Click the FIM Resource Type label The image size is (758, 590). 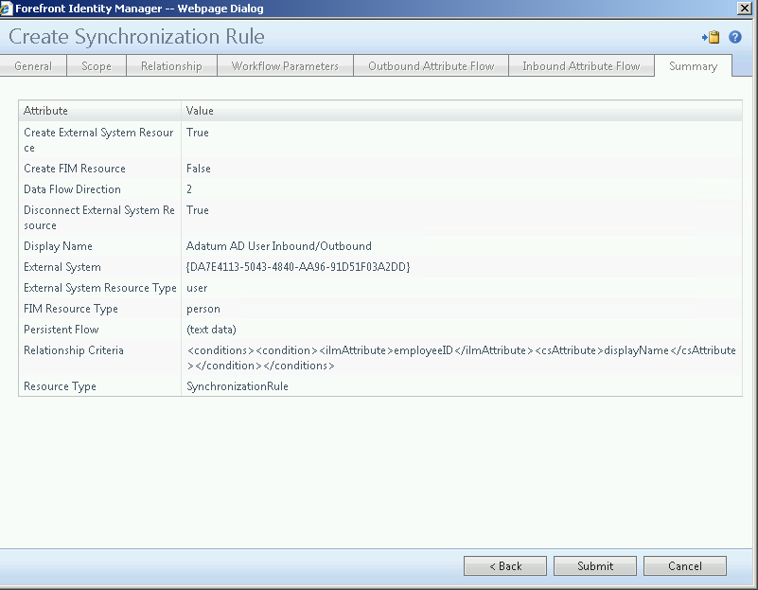click(x=71, y=309)
